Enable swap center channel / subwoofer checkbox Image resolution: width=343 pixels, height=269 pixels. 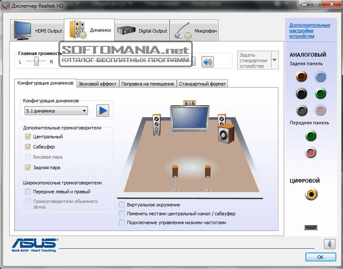point(122,214)
